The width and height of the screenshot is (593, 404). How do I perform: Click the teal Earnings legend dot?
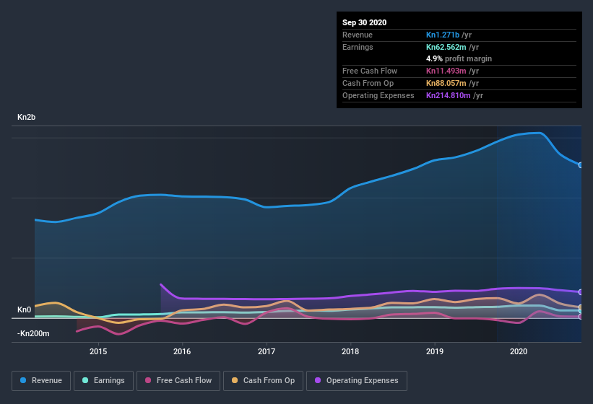[86, 380]
